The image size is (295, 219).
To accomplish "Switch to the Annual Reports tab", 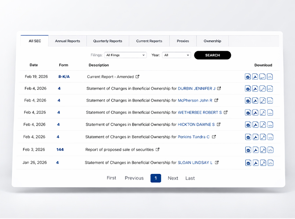I will tap(68, 41).
